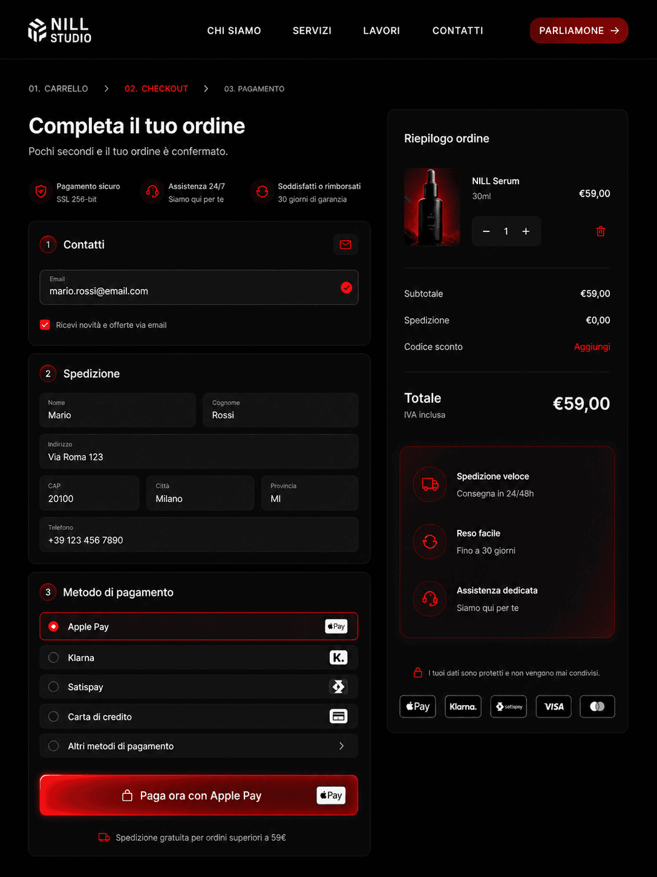Click Apple Pay logo in payment options
Image resolution: width=657 pixels, height=877 pixels.
pos(336,626)
